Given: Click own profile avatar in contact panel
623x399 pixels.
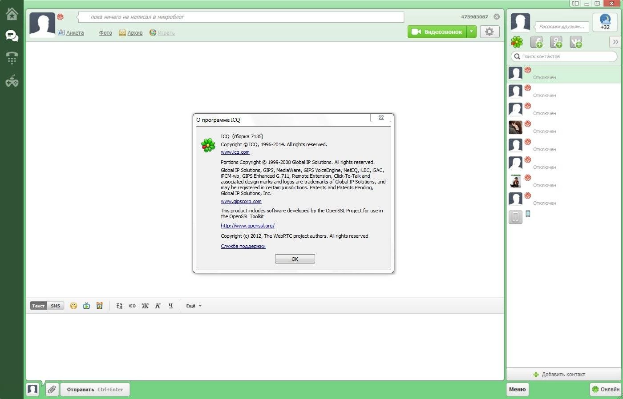Looking at the screenshot, I should click(520, 22).
